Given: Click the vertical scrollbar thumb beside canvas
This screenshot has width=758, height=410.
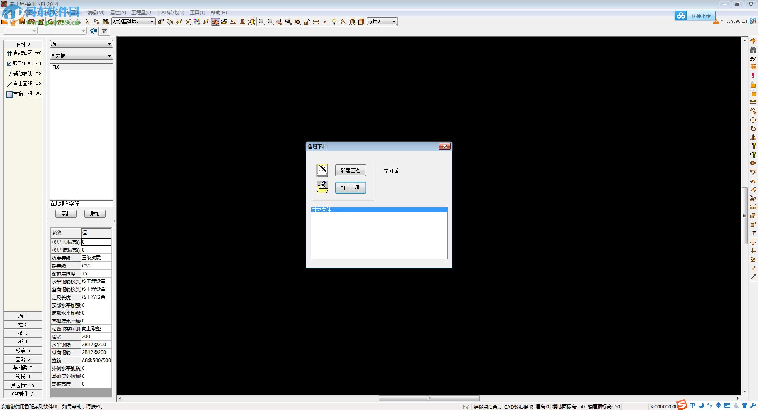Looking at the screenshot, I should 745,216.
